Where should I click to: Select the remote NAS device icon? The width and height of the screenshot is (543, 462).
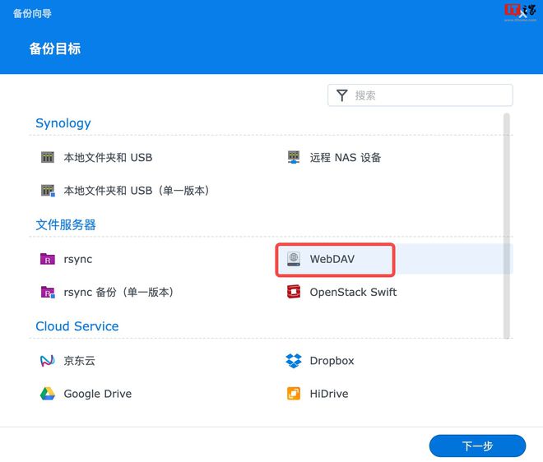(x=294, y=157)
